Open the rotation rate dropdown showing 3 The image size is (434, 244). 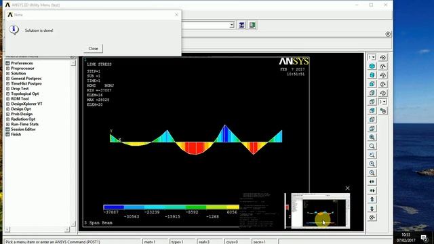382,102
